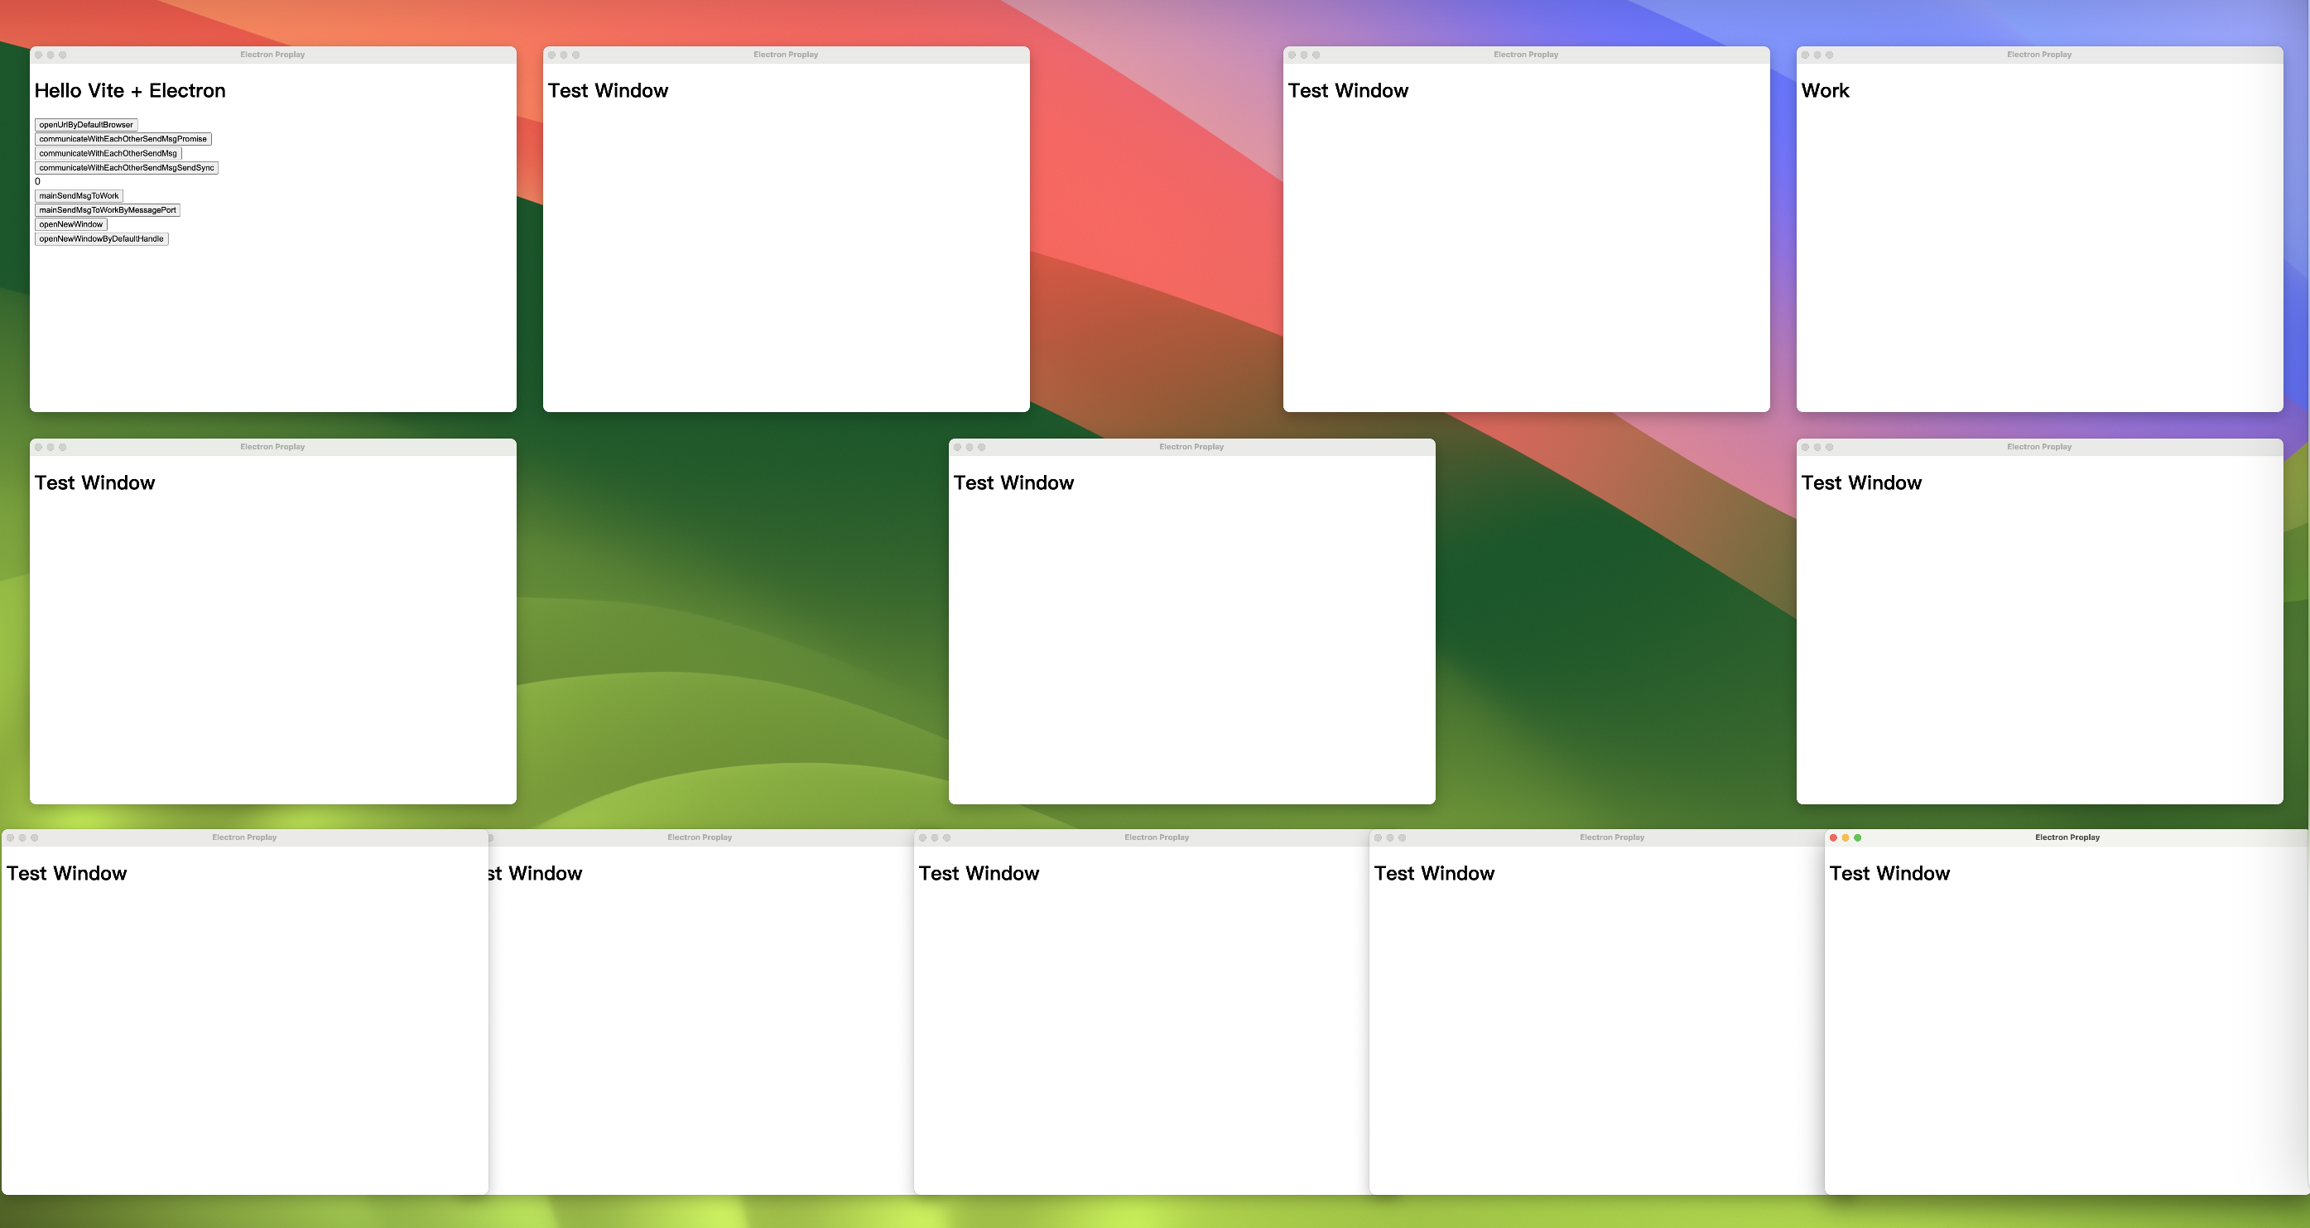2310x1228 pixels.
Task: Click the communicateWithEachOtherSendMsg button
Action: click(108, 153)
